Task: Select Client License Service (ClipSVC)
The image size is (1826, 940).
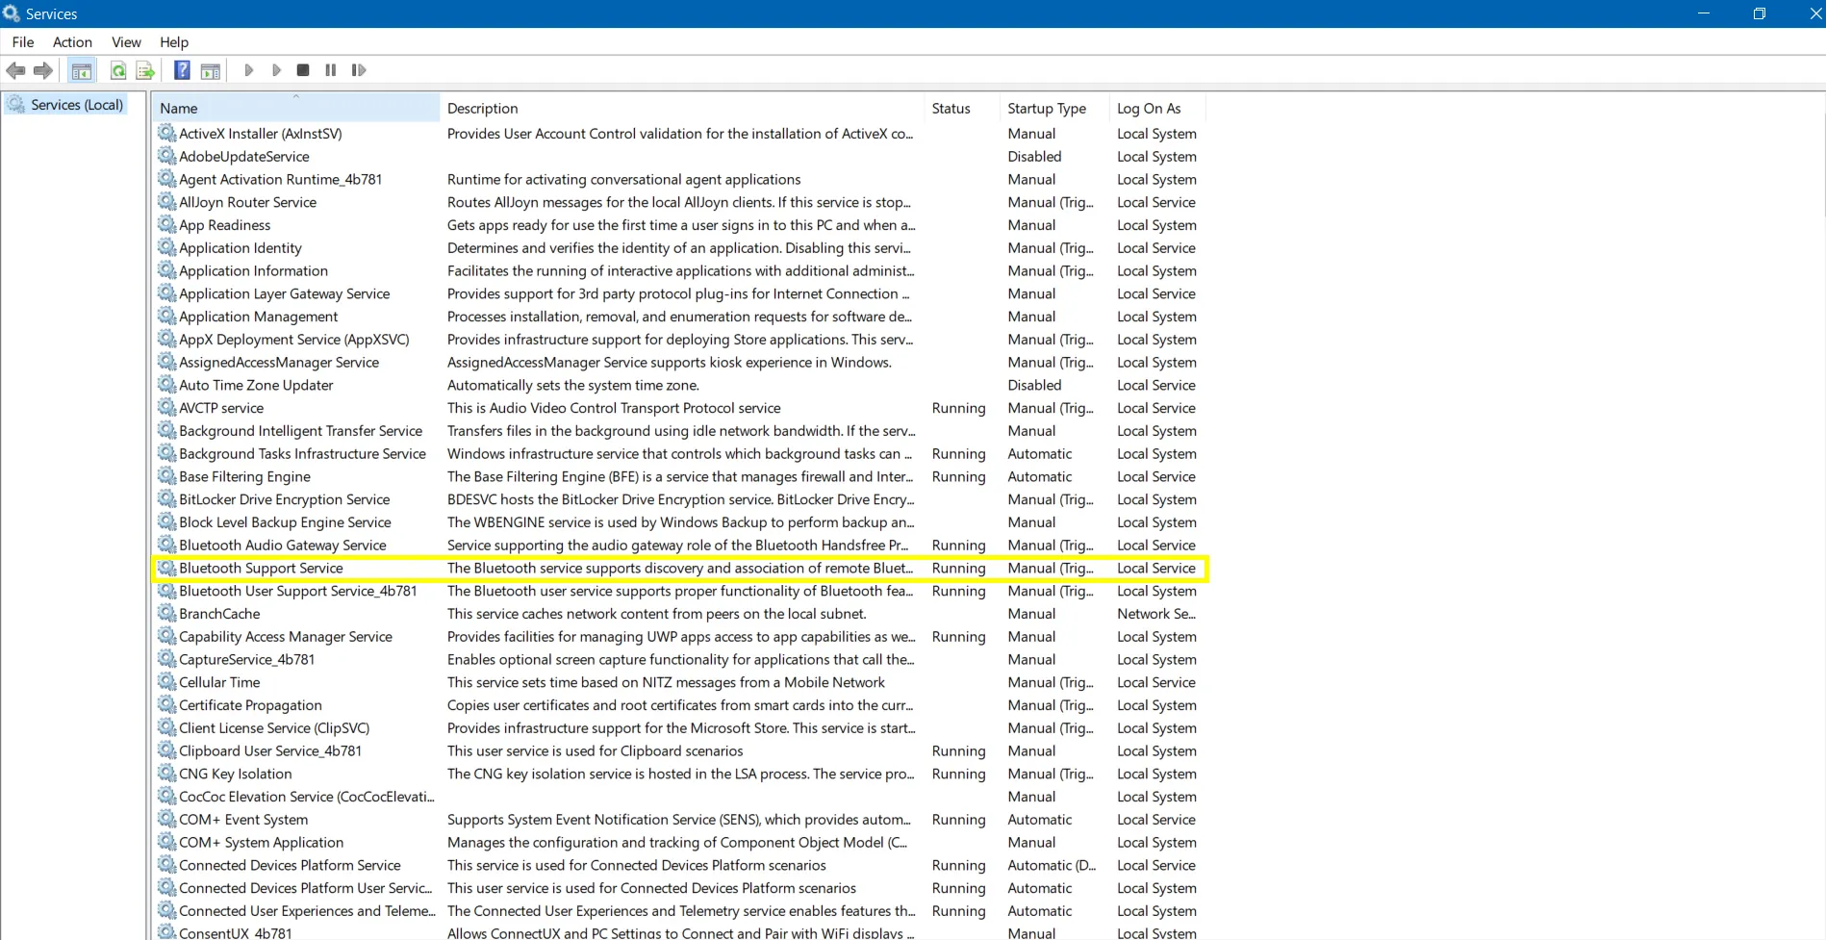Action: (274, 728)
